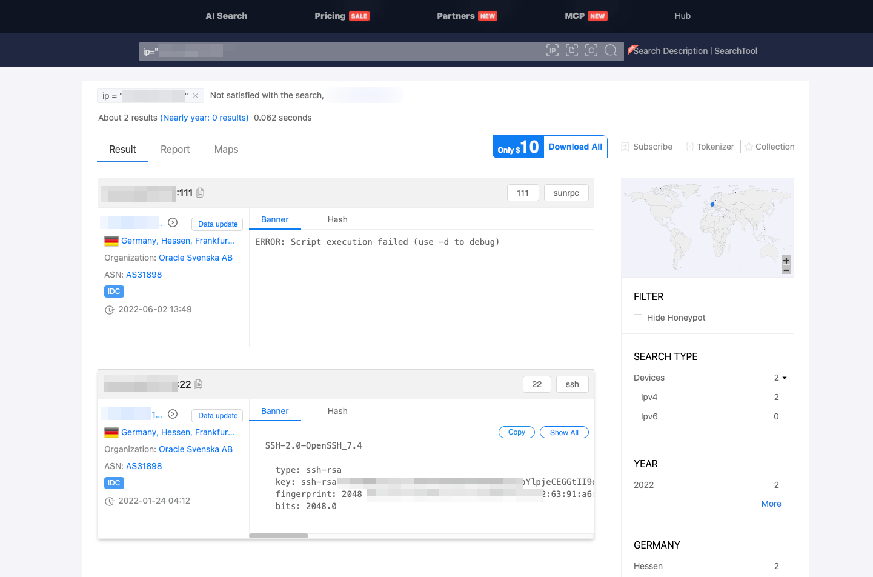Click the ip query search input field
This screenshot has width=873, height=577.
coord(339,52)
